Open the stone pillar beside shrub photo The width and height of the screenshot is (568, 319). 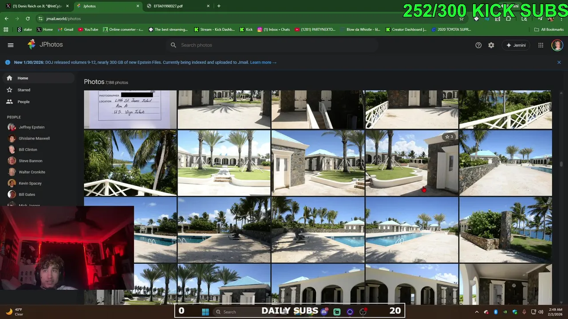point(505,230)
